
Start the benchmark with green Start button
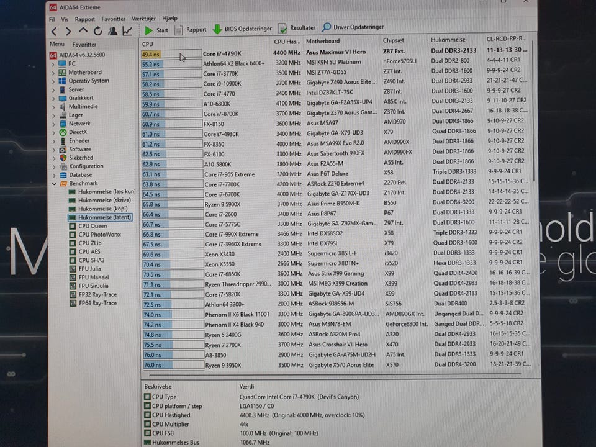[x=156, y=30]
